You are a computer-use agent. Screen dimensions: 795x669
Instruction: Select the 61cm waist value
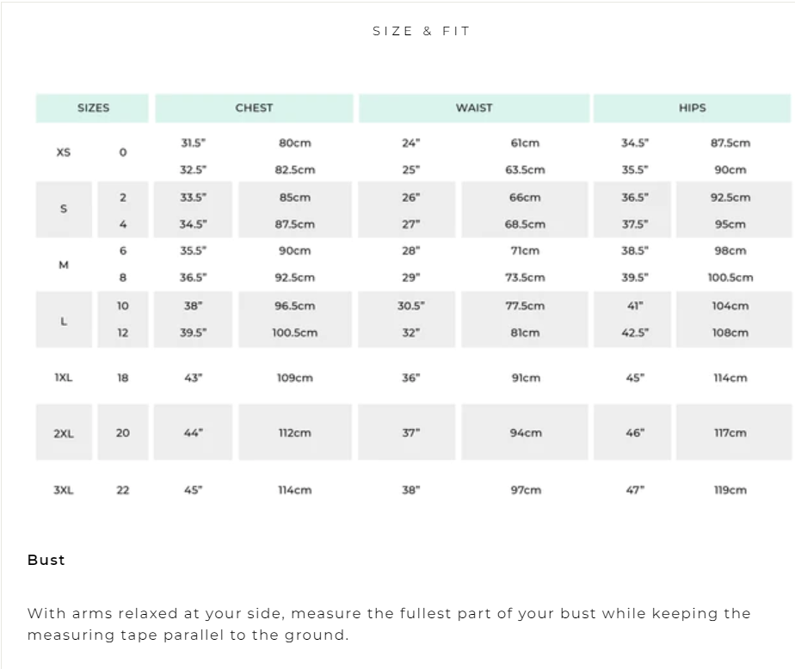click(525, 144)
